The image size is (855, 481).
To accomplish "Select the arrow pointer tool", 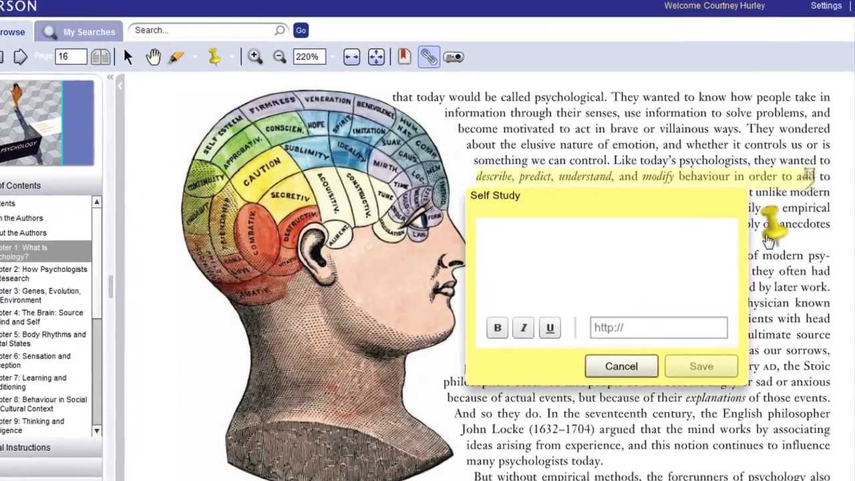I will (x=128, y=57).
